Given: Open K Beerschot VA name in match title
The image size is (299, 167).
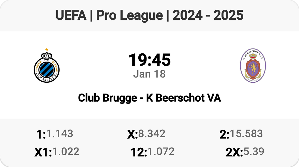Looking at the screenshot, I should point(183,98).
